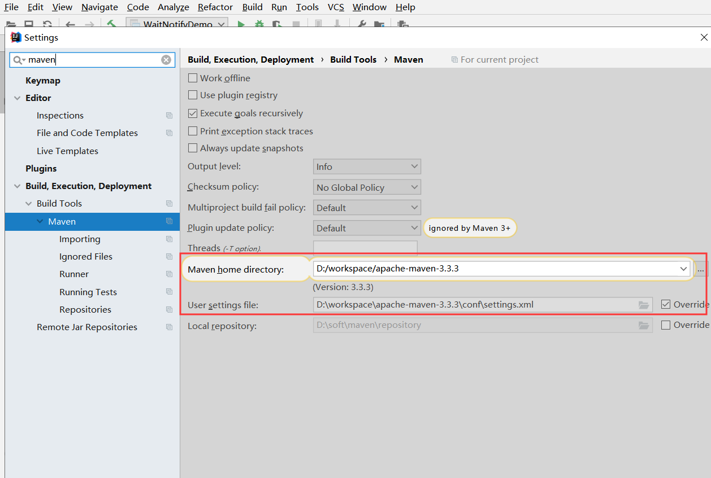Screen dimensions: 711x478
Task: Select Keymap in settings tree
Action: coord(43,81)
